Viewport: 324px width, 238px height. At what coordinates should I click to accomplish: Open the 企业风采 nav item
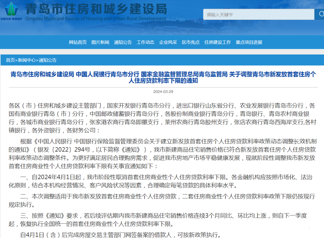tap(168, 42)
